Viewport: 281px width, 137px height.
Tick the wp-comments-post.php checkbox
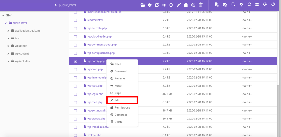75,45
